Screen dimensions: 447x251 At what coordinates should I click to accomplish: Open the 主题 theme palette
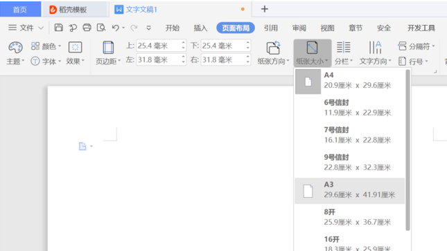coord(15,53)
